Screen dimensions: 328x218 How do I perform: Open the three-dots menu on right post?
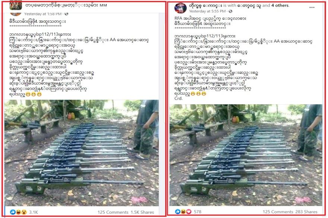pyautogui.click(x=312, y=7)
